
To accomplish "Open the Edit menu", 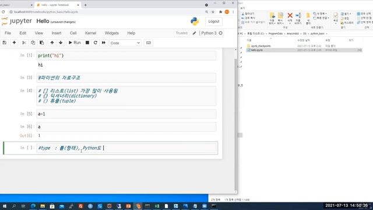I will pyautogui.click(x=23, y=33).
